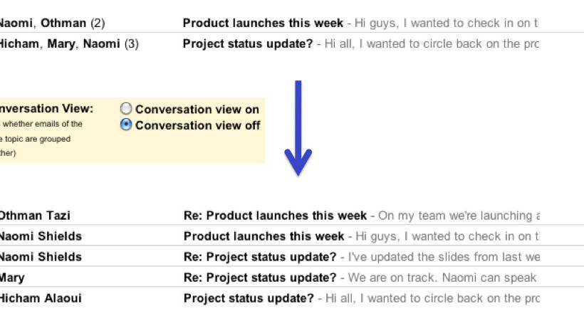Click the "Conversation view on" label text
Image resolution: width=584 pixels, height=328 pixels.
point(197,110)
